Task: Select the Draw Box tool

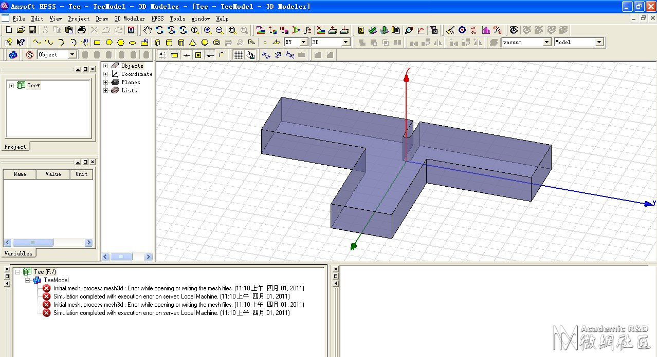Action: 157,43
